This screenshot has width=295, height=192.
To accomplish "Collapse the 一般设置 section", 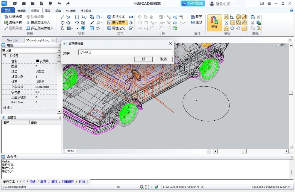I will [4, 56].
